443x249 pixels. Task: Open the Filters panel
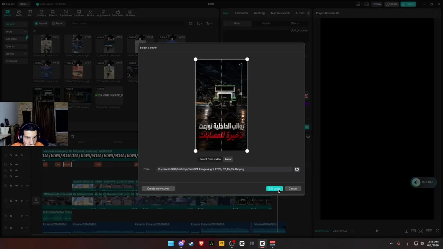(90, 13)
